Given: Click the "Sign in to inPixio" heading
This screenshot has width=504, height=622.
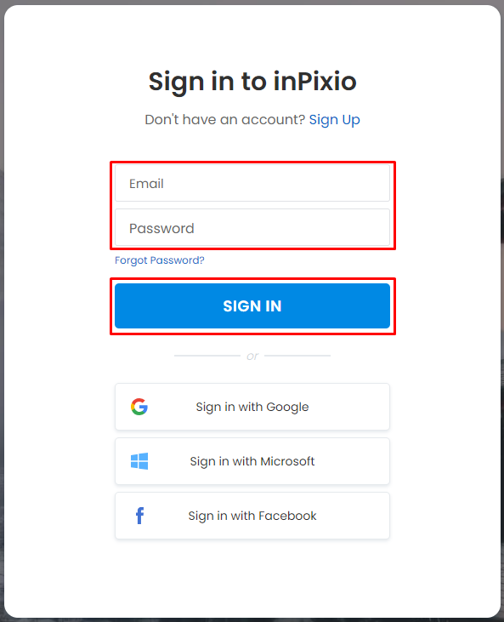Looking at the screenshot, I should [x=252, y=82].
